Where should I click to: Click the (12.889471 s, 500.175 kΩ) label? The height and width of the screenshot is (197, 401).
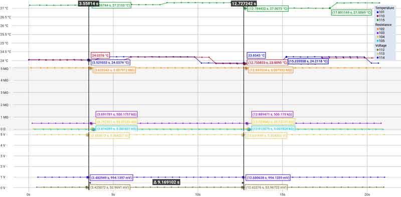(x=272, y=114)
